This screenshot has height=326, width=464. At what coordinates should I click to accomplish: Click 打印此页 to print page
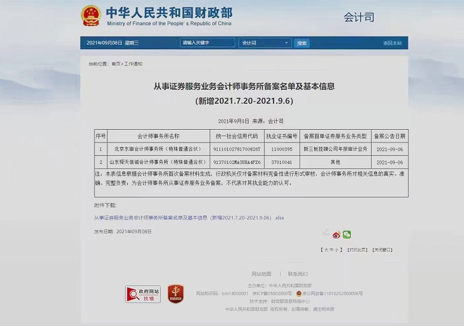357,250
